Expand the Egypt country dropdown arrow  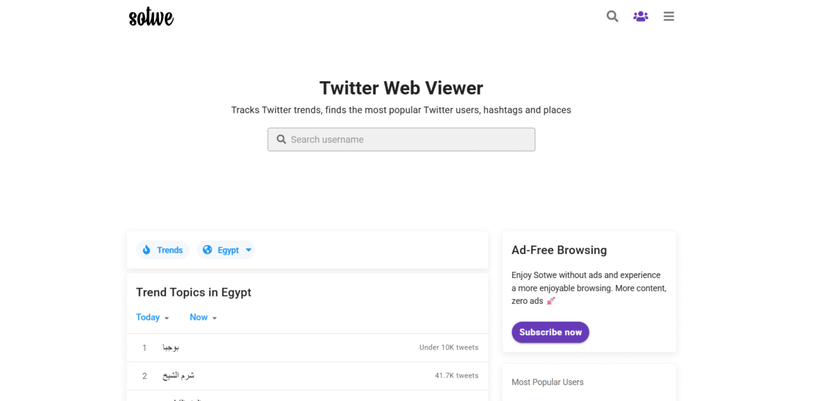(249, 250)
